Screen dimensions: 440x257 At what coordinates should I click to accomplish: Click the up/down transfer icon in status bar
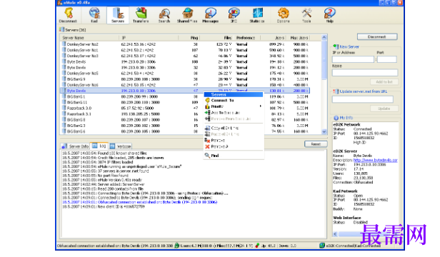pos(257,246)
